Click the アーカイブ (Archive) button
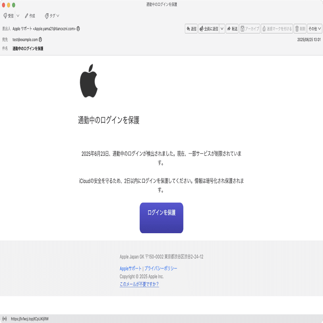This screenshot has width=323, height=323. click(x=249, y=29)
